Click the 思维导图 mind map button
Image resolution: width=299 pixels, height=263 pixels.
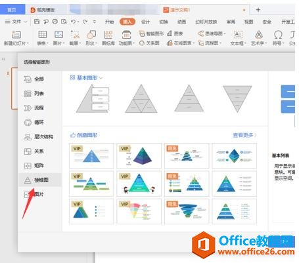212,33
